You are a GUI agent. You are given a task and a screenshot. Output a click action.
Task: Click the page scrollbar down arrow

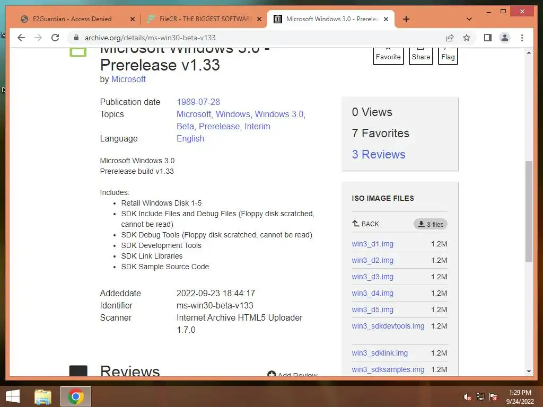point(529,371)
